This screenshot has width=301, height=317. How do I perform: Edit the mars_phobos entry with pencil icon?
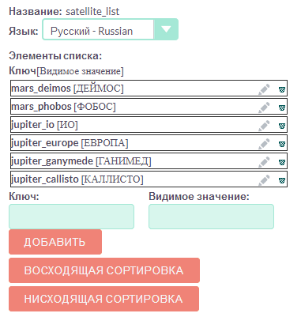coord(264,108)
